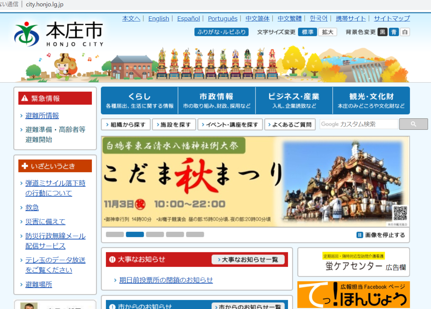
Task: Open the 市政情報 navigation tab
Action: click(x=217, y=101)
